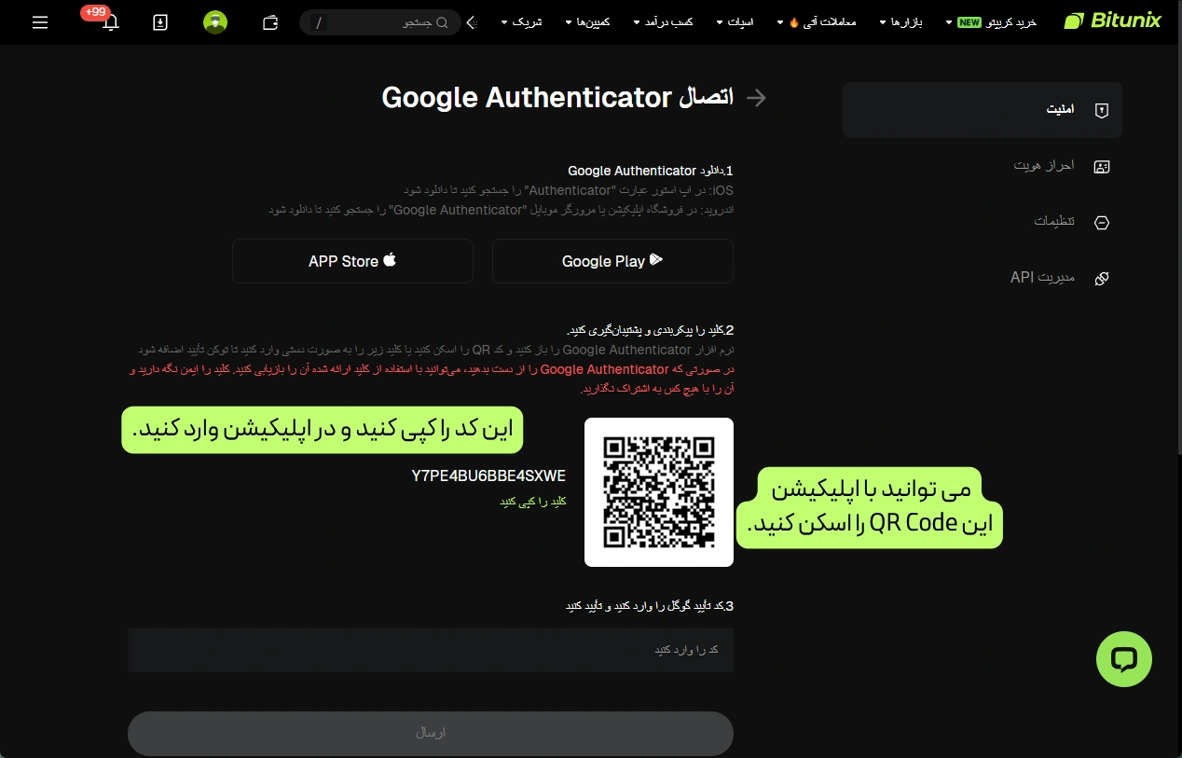Open the hamburger menu in header

pyautogui.click(x=40, y=22)
